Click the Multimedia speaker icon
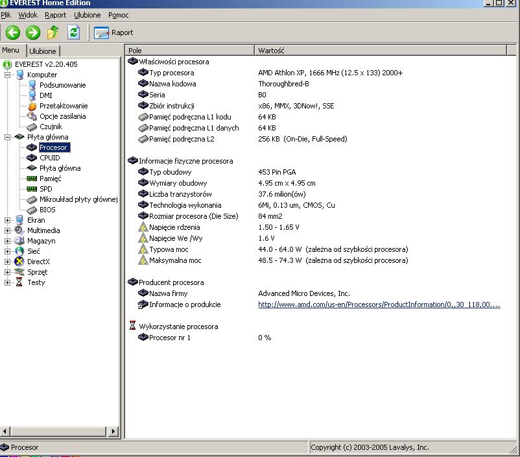The height and width of the screenshot is (457, 520). click(19, 230)
